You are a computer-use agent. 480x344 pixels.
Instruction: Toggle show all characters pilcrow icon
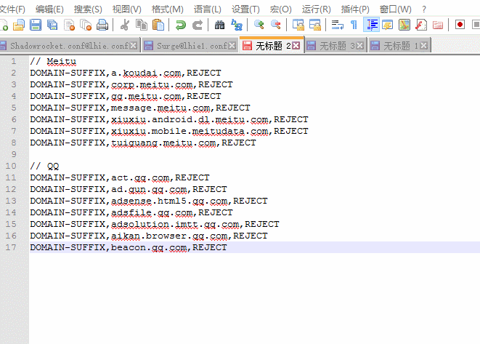coord(354,25)
